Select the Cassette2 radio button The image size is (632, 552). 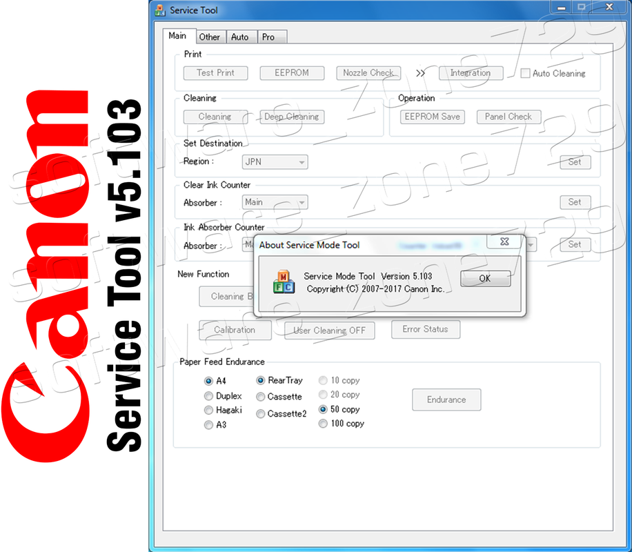click(x=260, y=414)
